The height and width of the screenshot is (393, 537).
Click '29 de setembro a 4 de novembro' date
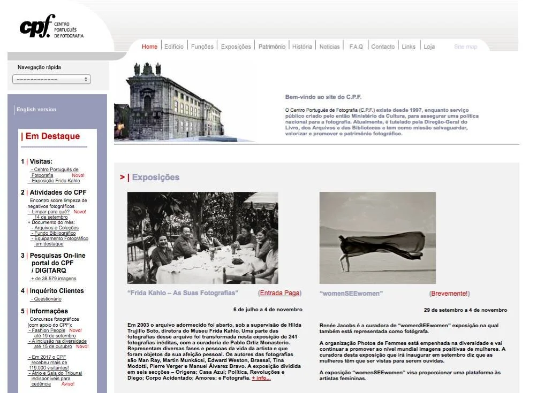point(465,310)
